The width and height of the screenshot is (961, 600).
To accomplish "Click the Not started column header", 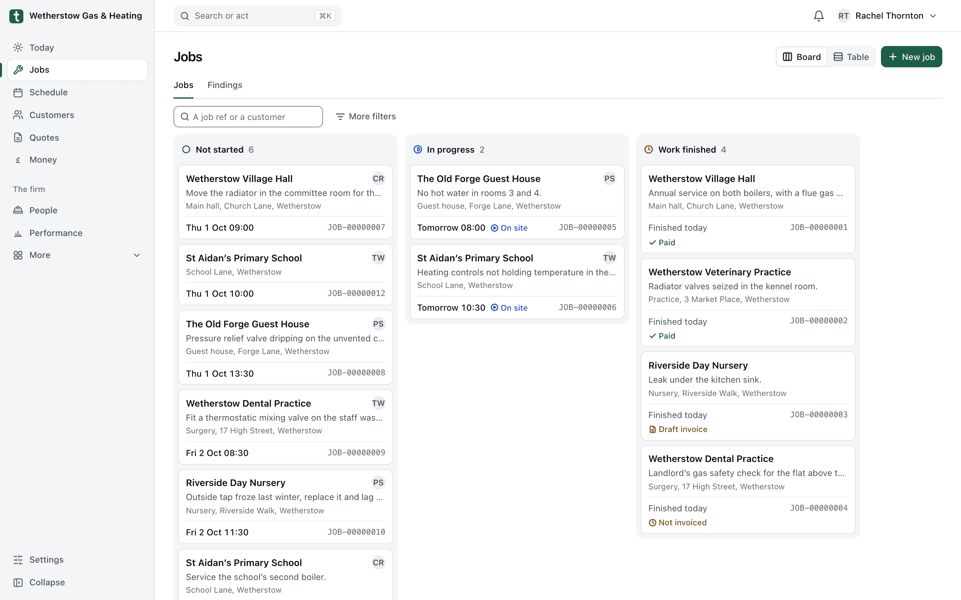I will click(x=218, y=150).
